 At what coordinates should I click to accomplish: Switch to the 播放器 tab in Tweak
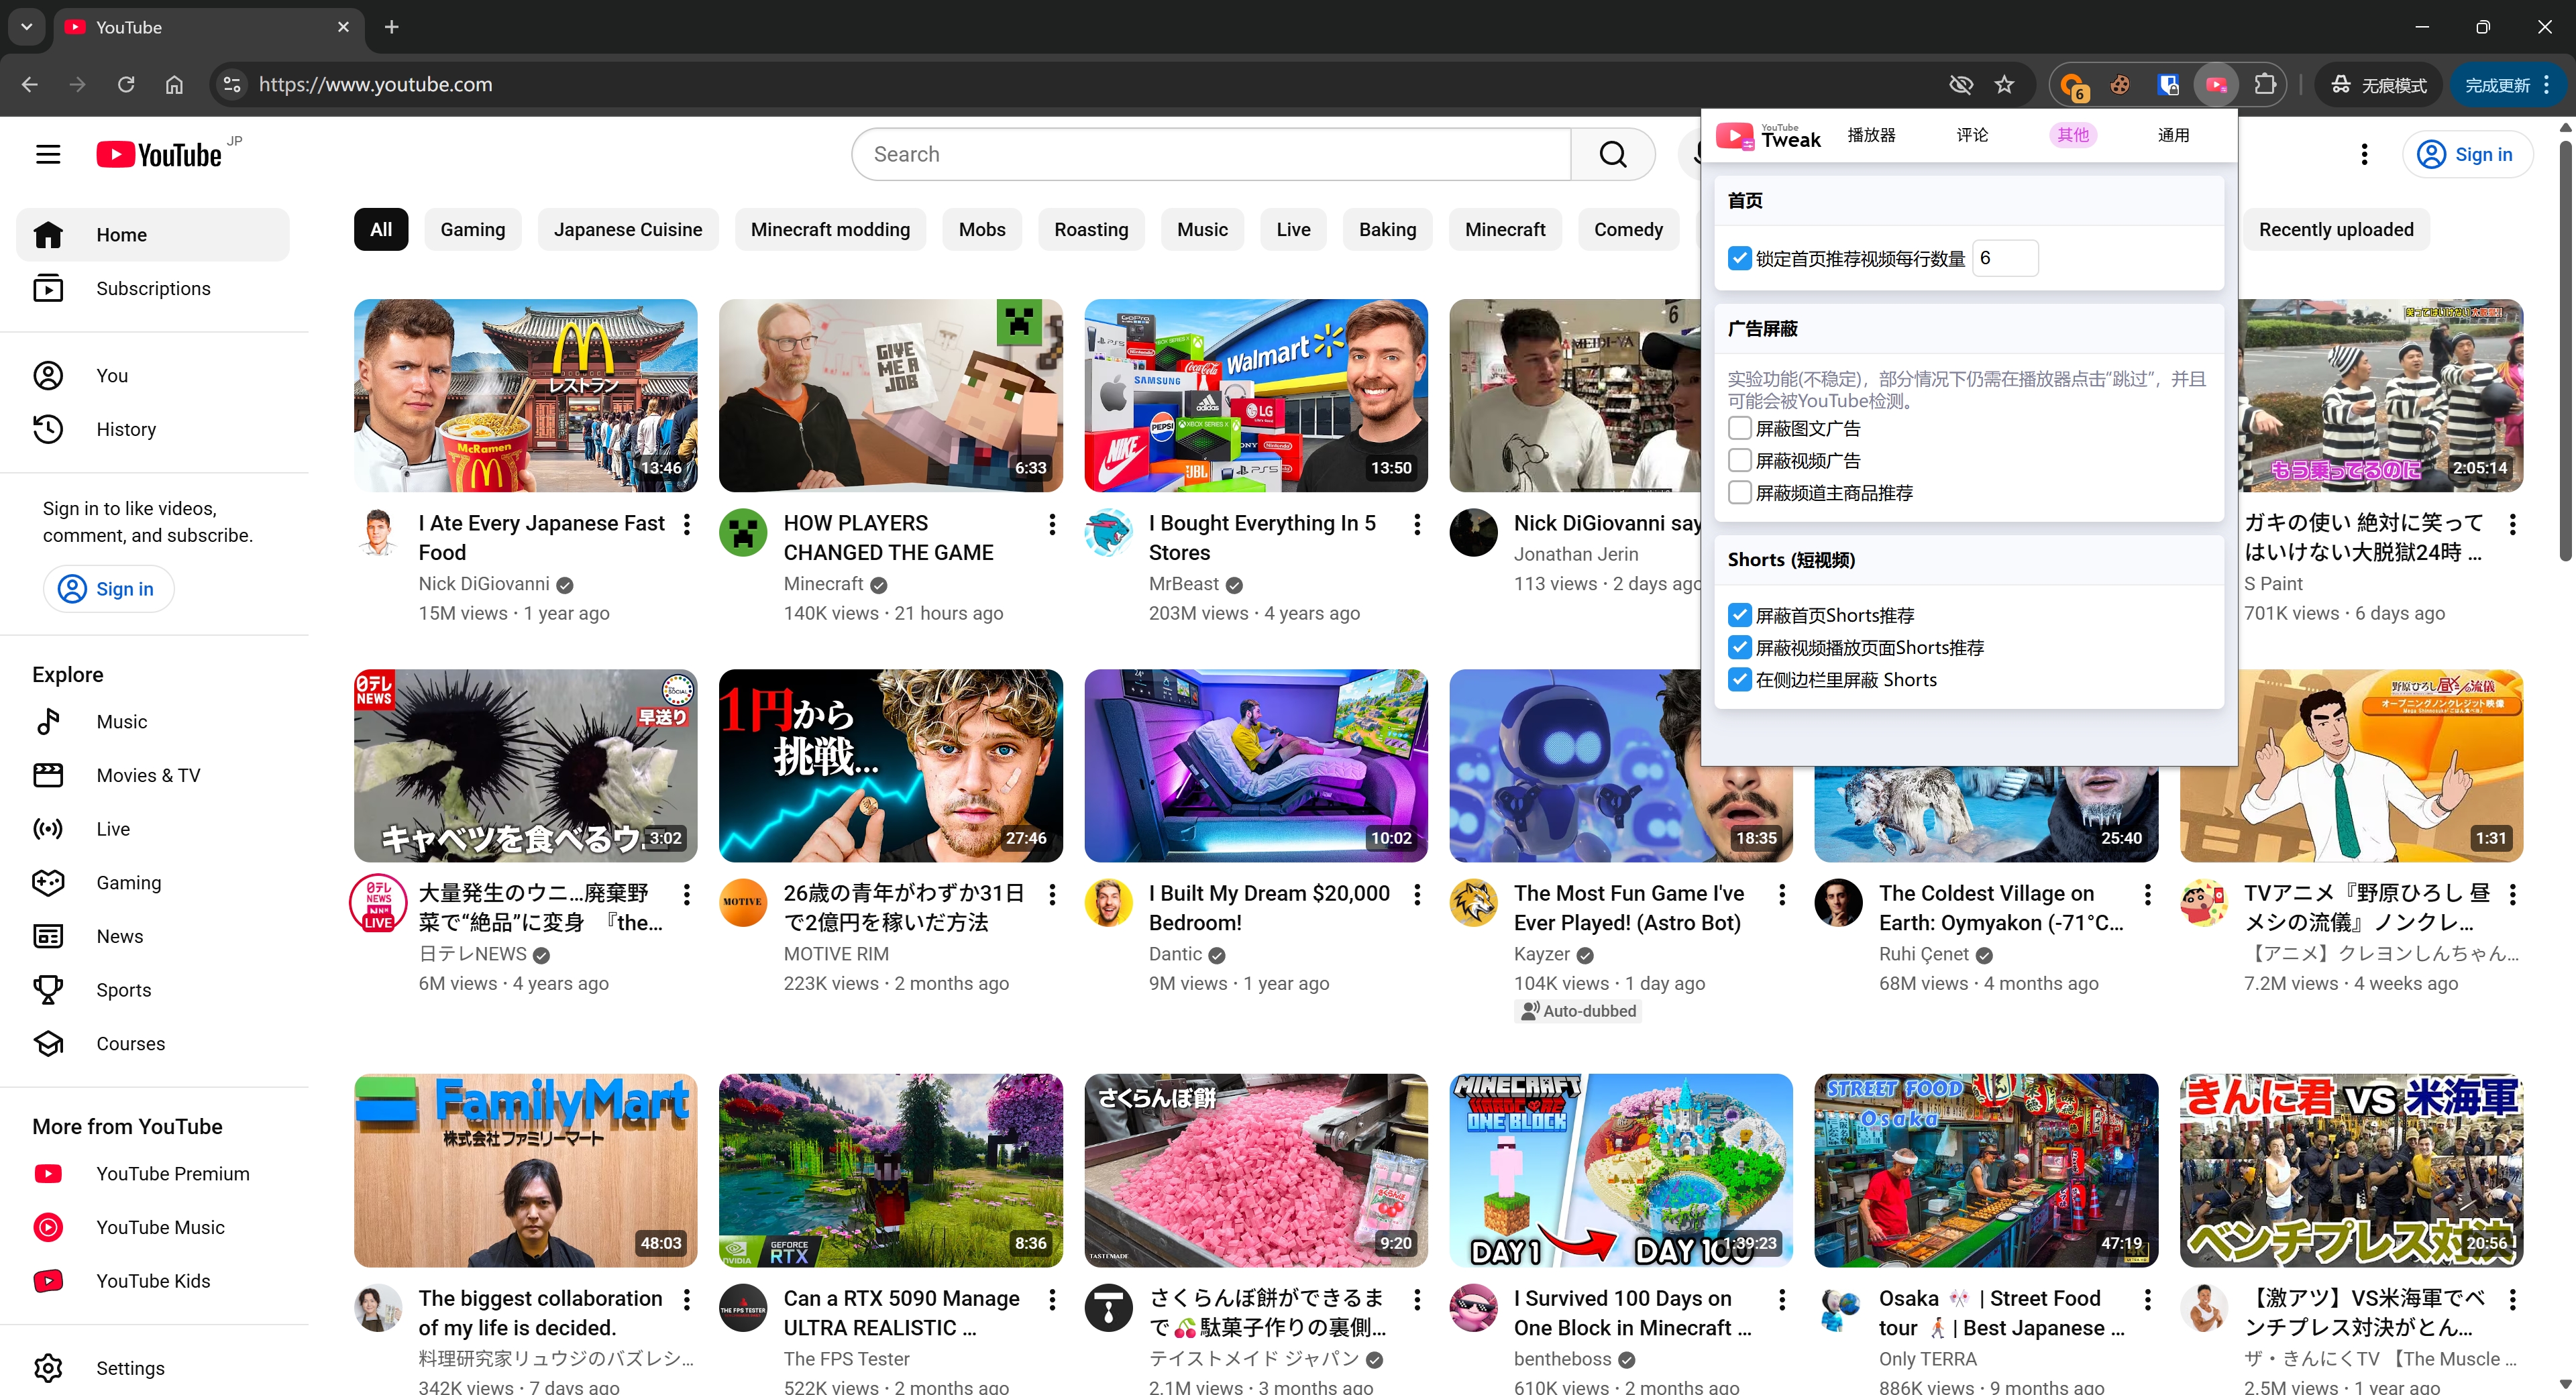point(1871,135)
